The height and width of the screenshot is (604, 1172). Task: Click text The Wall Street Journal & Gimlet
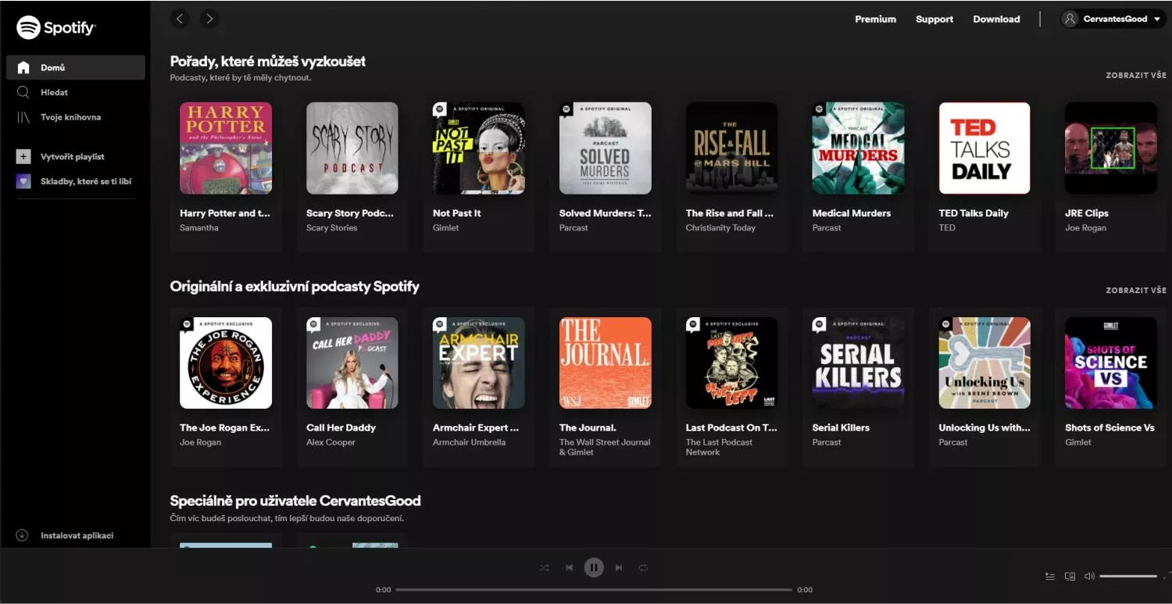pyautogui.click(x=605, y=447)
